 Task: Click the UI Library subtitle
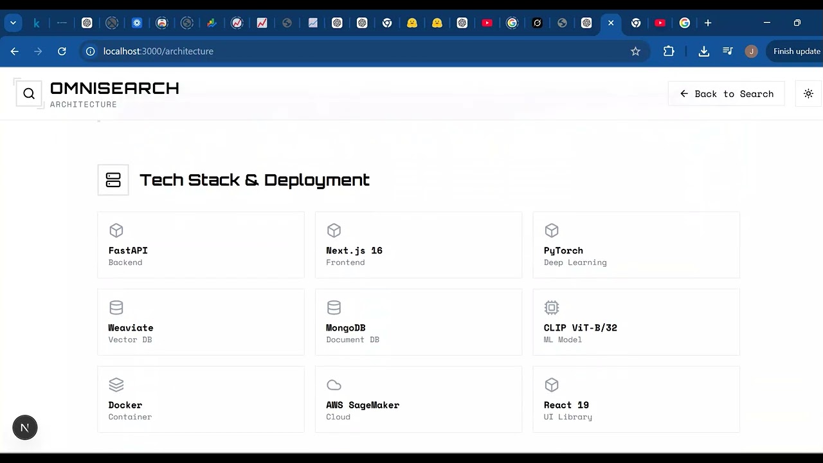pos(568,417)
